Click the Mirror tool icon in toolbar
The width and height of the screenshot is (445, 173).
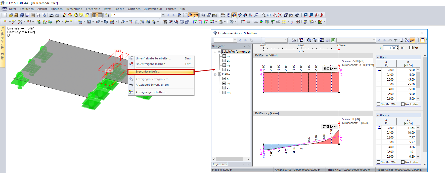click(275, 15)
